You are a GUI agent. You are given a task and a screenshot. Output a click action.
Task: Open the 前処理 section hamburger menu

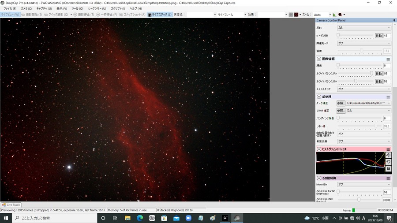(x=388, y=97)
